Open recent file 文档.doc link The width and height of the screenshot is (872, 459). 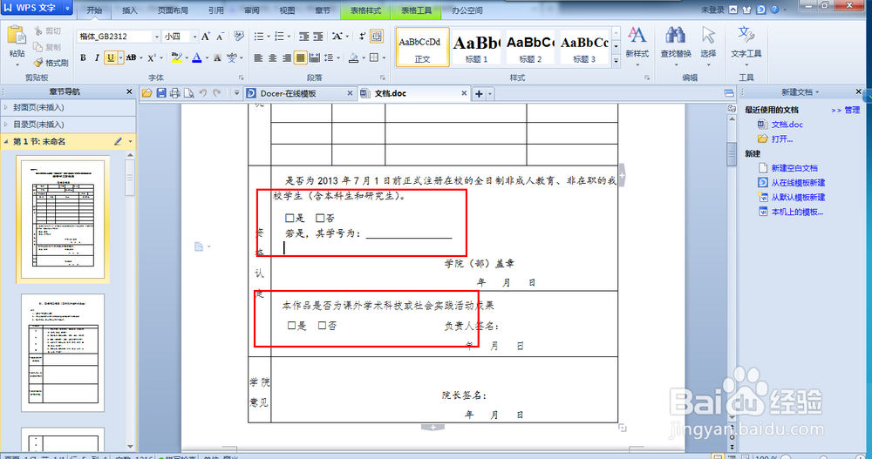pyautogui.click(x=787, y=125)
